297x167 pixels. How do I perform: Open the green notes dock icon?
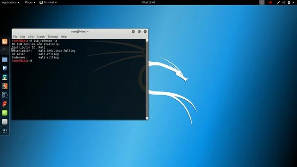point(5,113)
